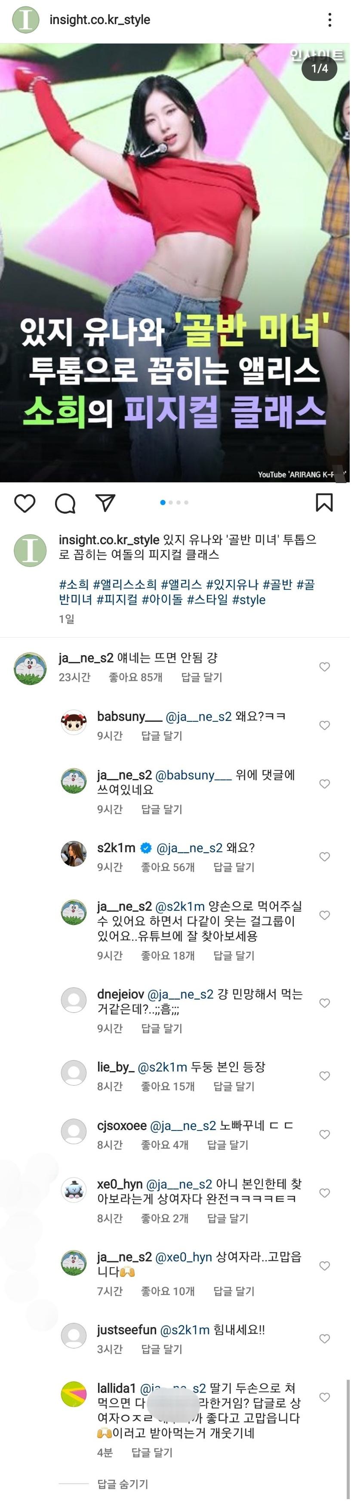Select the carousel page indicator dots
Screen dimensions: 354x1503
coord(174,502)
